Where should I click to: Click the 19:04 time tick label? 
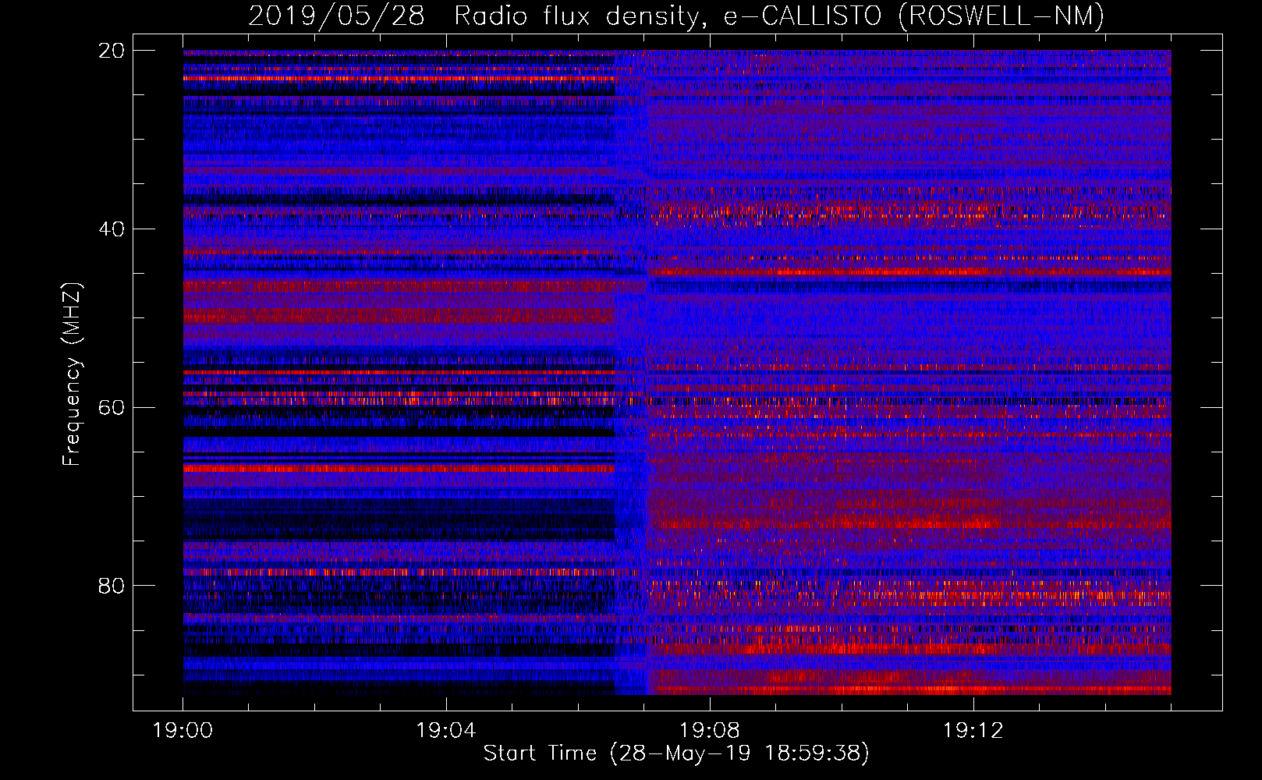[446, 731]
